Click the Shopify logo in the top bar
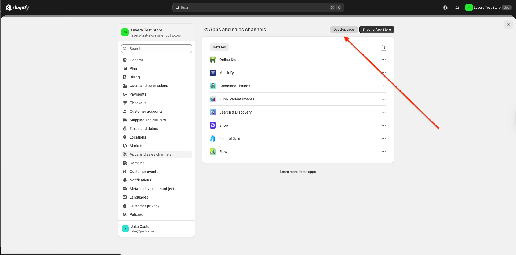Viewport: 516px width, 255px height. click(17, 8)
